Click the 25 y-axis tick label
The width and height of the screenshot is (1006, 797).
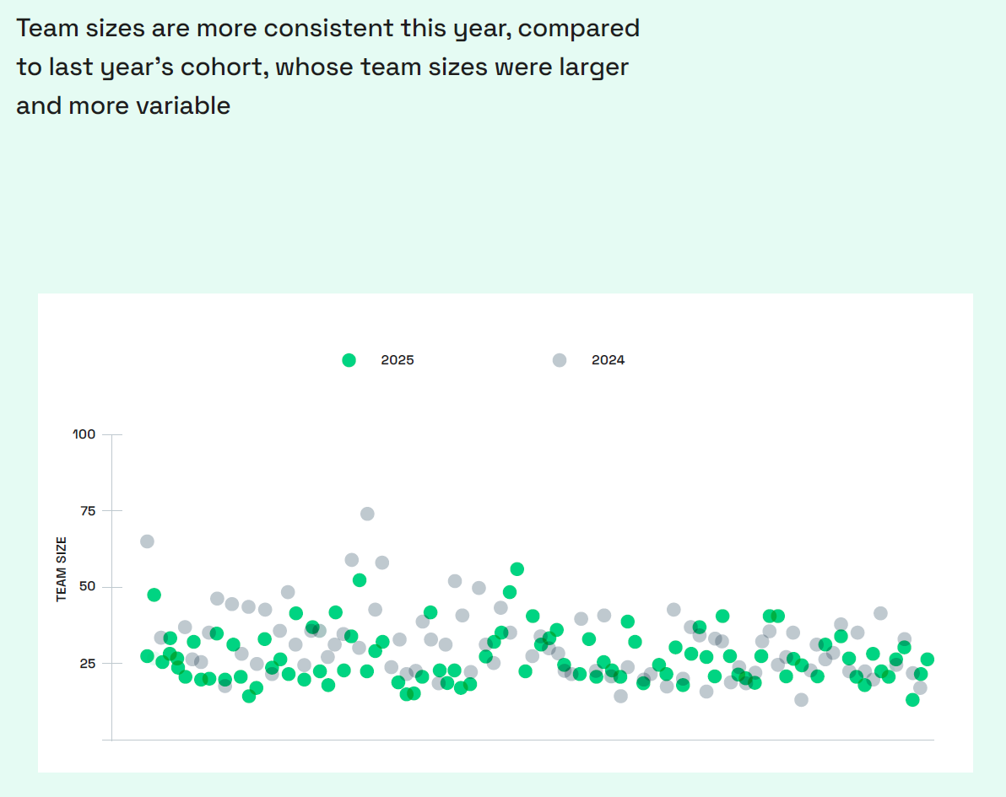pos(87,663)
